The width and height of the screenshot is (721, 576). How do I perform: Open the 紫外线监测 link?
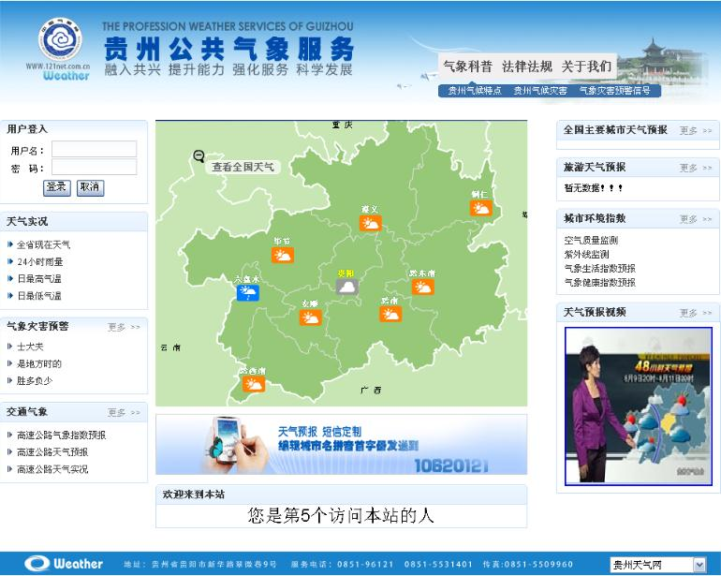[x=586, y=255]
